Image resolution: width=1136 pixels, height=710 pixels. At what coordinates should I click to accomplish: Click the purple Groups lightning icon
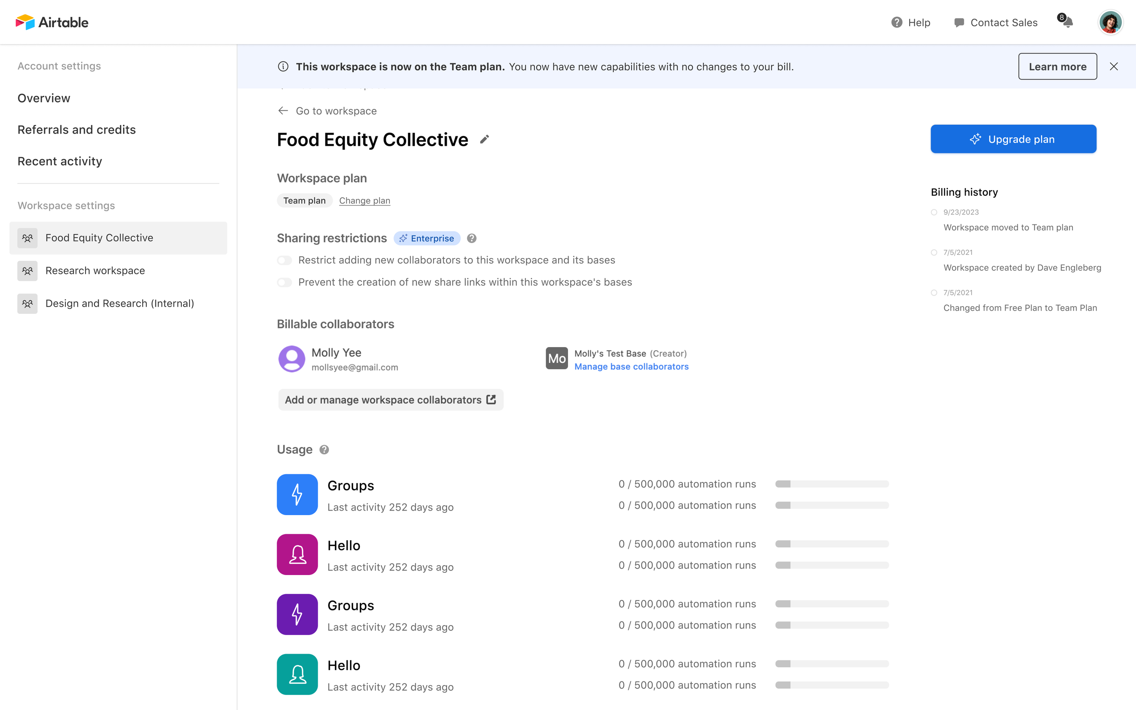(297, 614)
